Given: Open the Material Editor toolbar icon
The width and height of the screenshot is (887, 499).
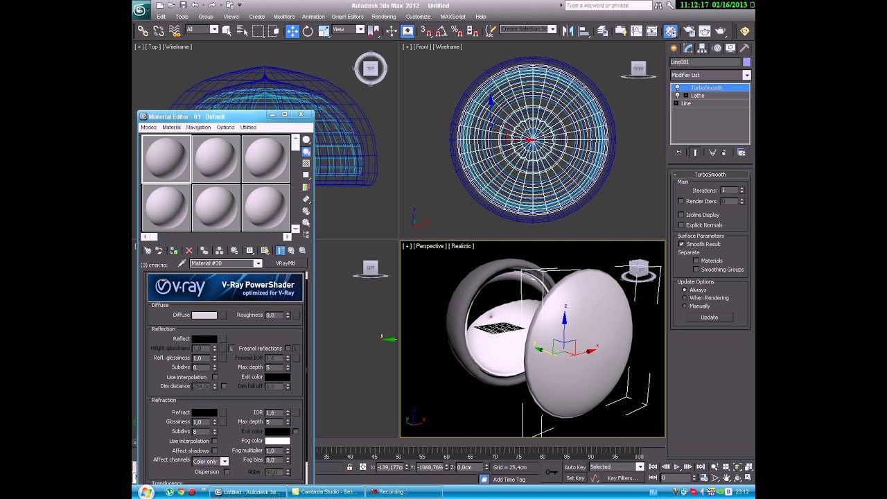Looking at the screenshot, I should 671,30.
